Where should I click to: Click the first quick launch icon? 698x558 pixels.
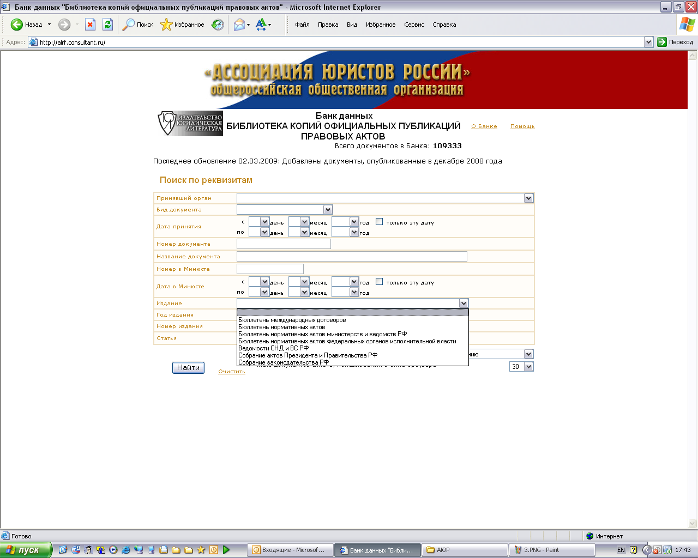(x=63, y=550)
